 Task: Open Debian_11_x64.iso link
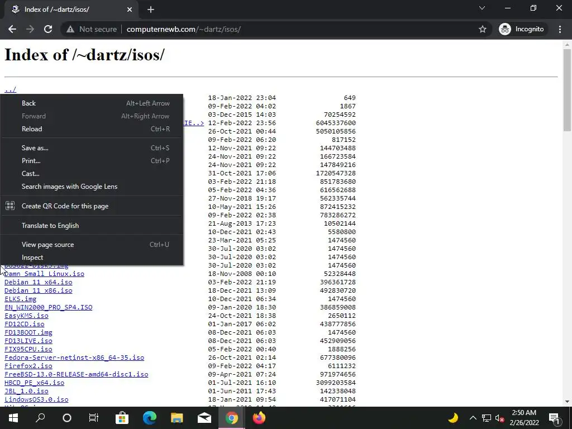point(39,282)
